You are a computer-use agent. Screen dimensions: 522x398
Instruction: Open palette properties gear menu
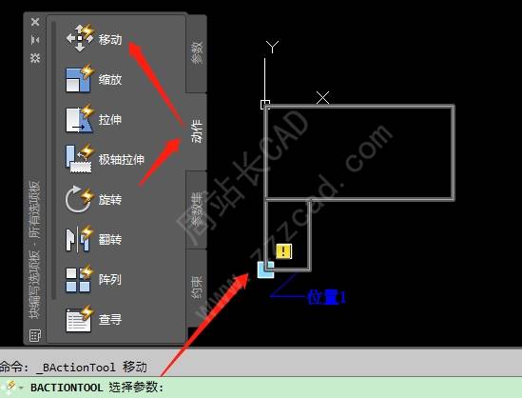coord(35,58)
